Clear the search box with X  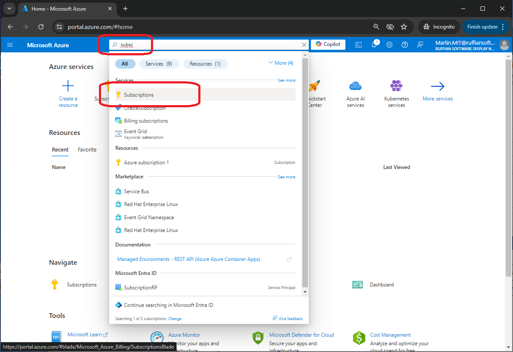coord(304,45)
